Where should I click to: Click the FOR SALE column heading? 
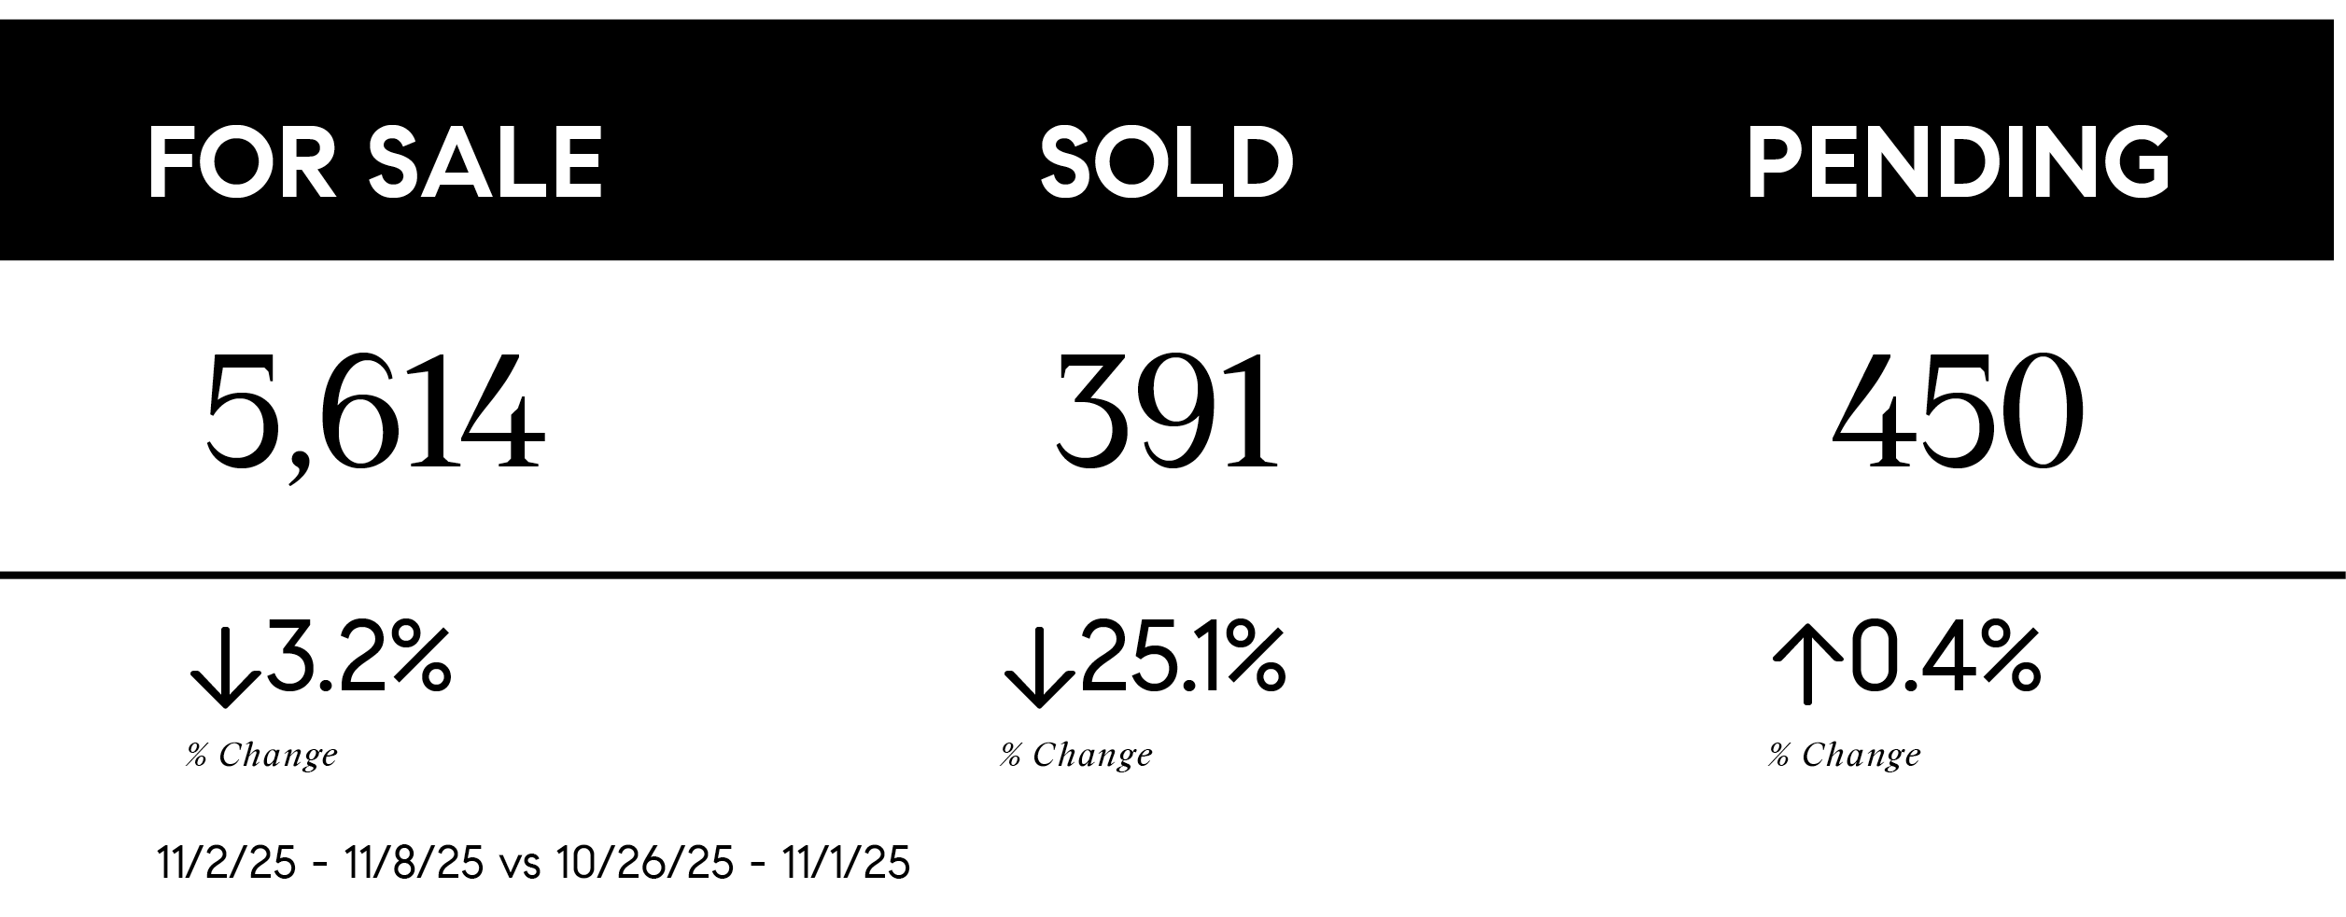pos(374,162)
